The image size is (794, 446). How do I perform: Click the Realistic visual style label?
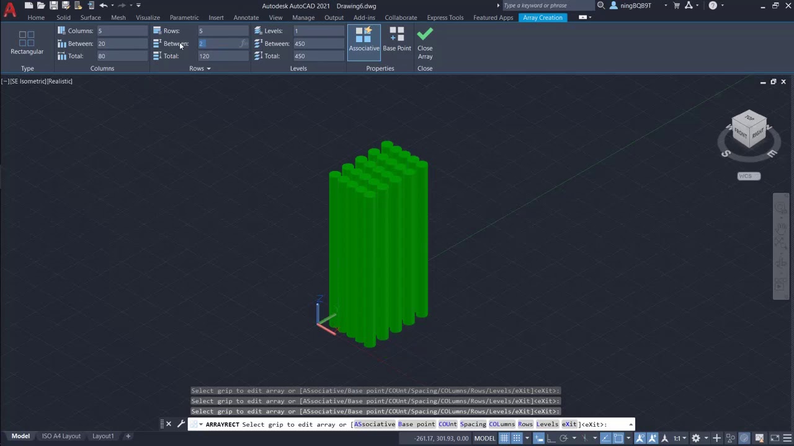(x=60, y=81)
